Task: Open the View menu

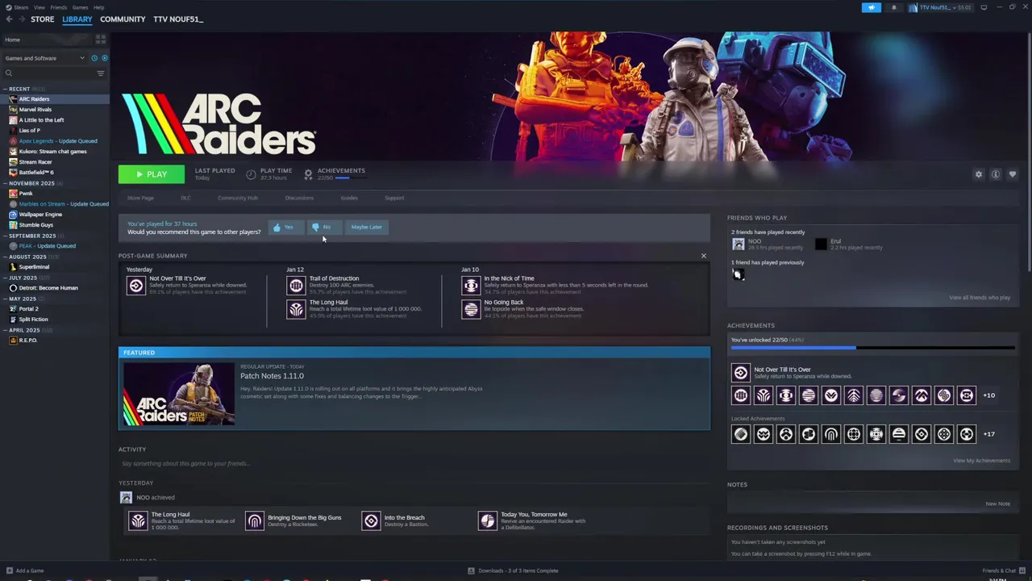Action: click(39, 7)
